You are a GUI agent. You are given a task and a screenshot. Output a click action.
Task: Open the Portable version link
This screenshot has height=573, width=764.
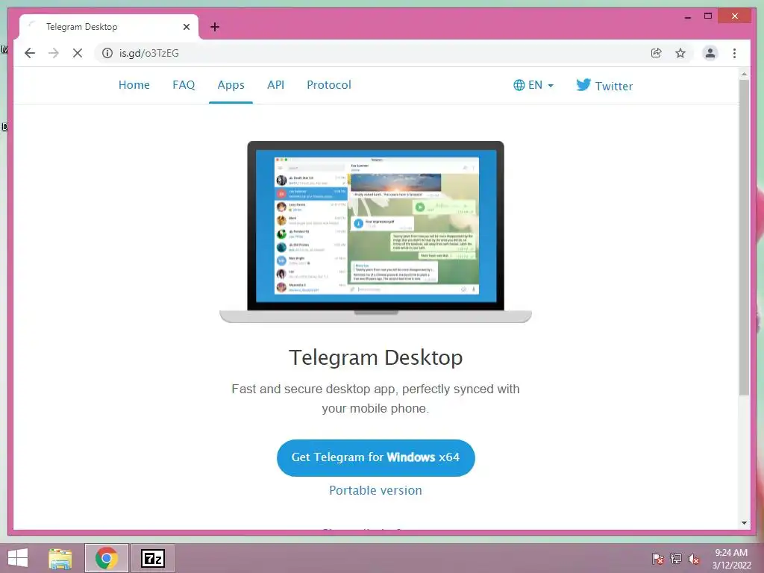pyautogui.click(x=376, y=490)
